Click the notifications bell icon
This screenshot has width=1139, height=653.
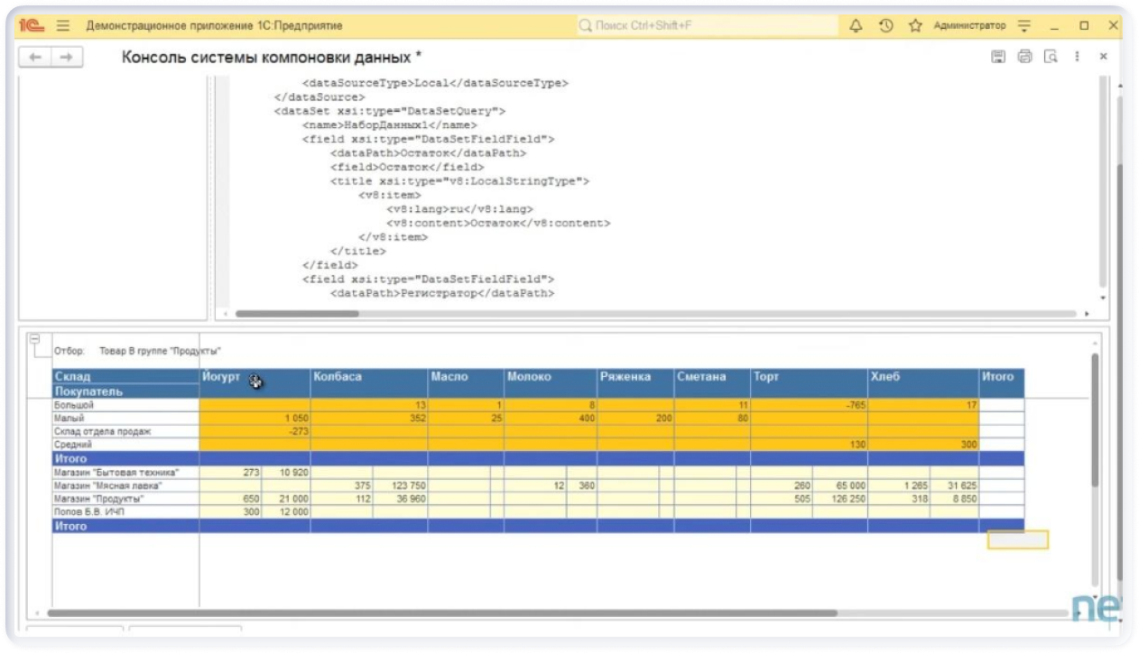(x=856, y=26)
